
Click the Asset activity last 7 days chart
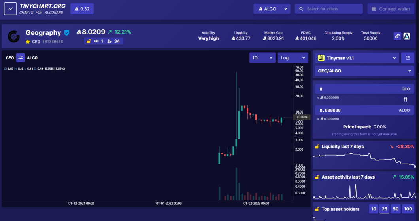tap(364, 191)
